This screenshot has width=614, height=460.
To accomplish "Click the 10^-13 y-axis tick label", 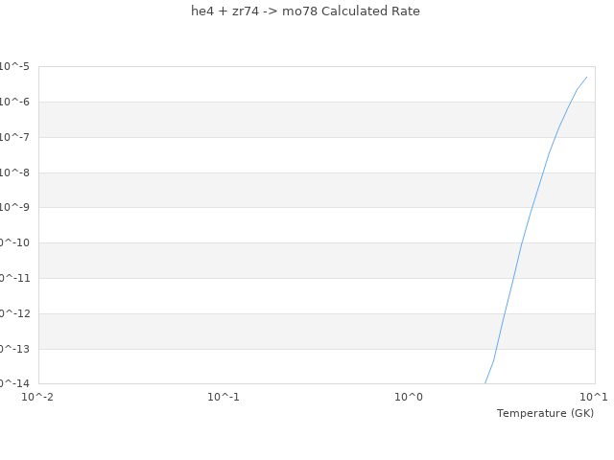I will 15,349.
